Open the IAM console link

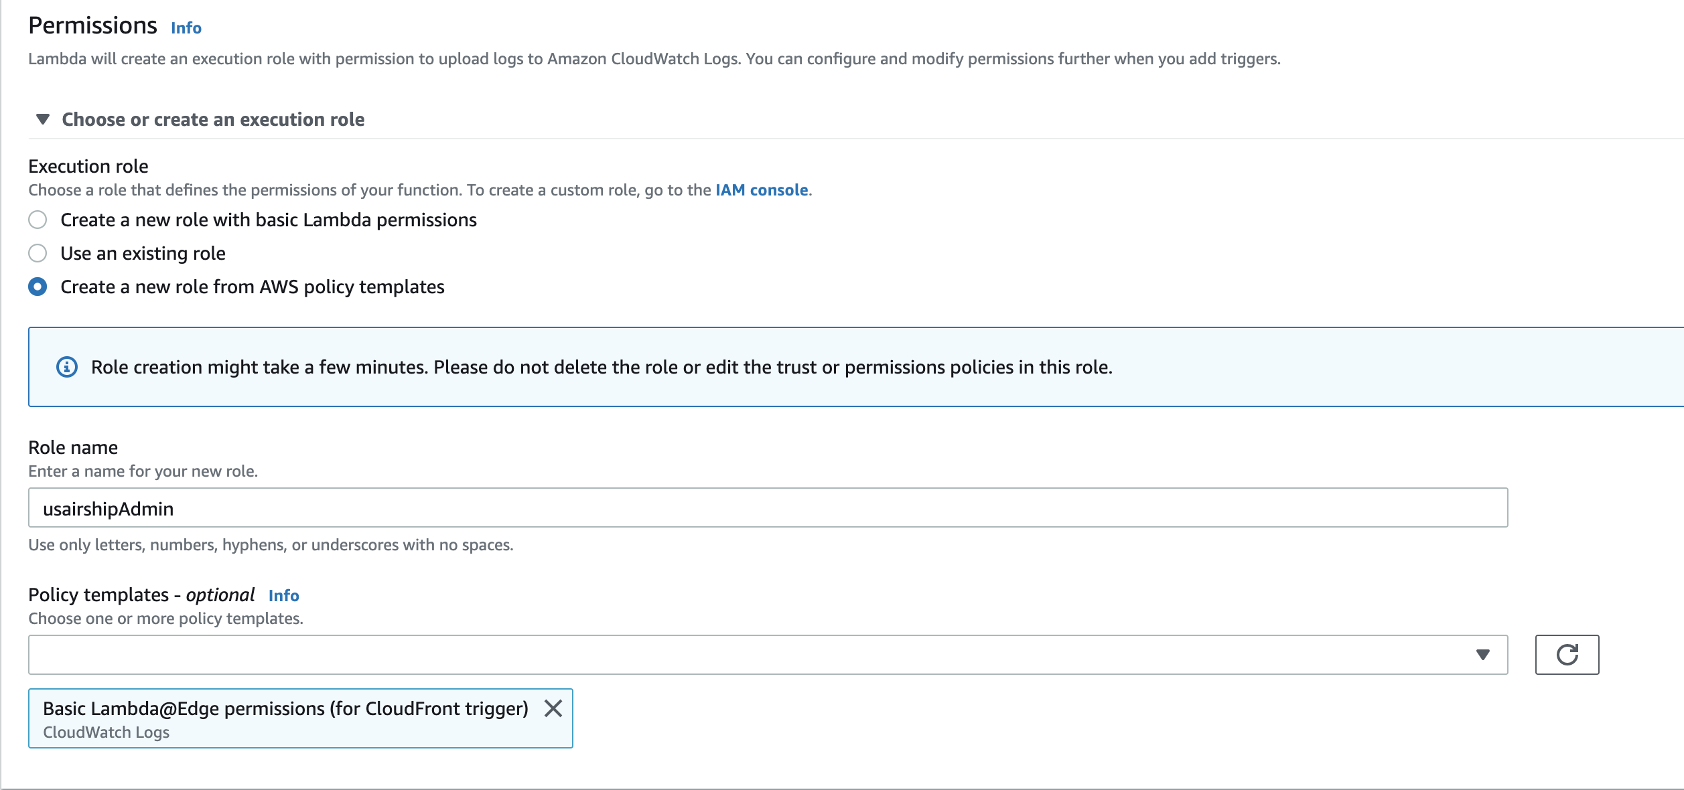coord(762,190)
